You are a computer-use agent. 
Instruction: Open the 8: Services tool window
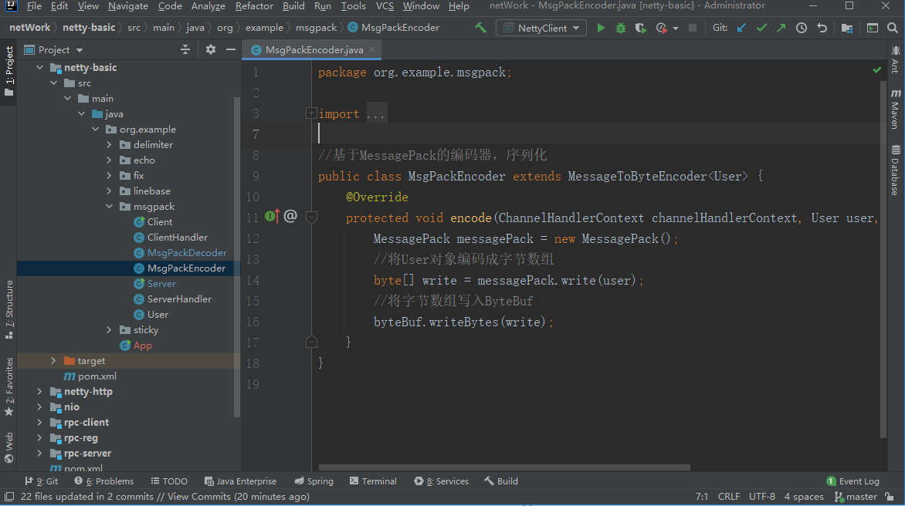click(442, 481)
